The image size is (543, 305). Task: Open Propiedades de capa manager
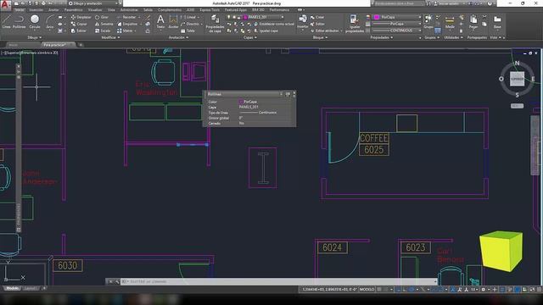click(215, 24)
